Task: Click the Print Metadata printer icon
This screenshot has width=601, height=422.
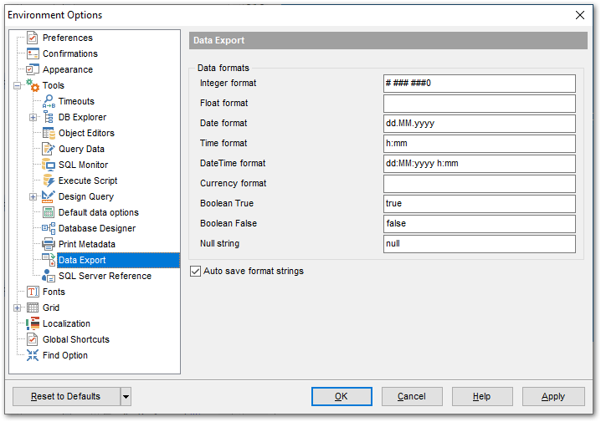Action: tap(49, 244)
